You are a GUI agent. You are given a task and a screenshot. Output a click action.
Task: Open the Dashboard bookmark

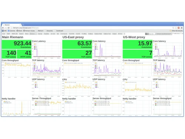59,31
